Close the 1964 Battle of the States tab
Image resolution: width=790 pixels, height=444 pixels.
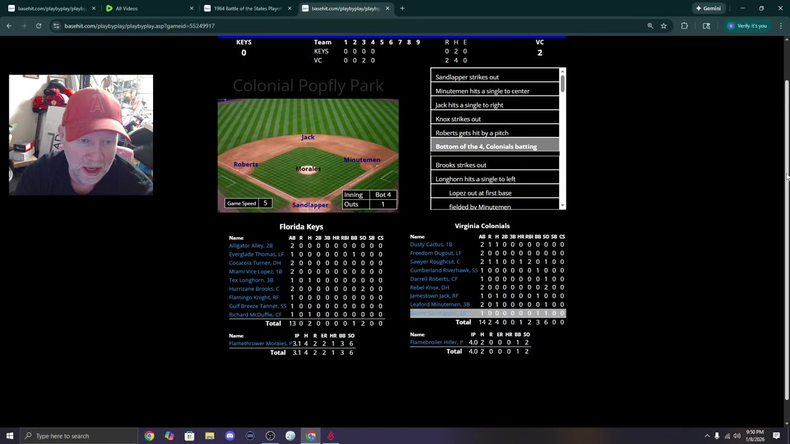(x=289, y=9)
